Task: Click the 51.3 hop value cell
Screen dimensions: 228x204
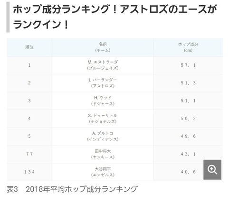Action: [188, 83]
